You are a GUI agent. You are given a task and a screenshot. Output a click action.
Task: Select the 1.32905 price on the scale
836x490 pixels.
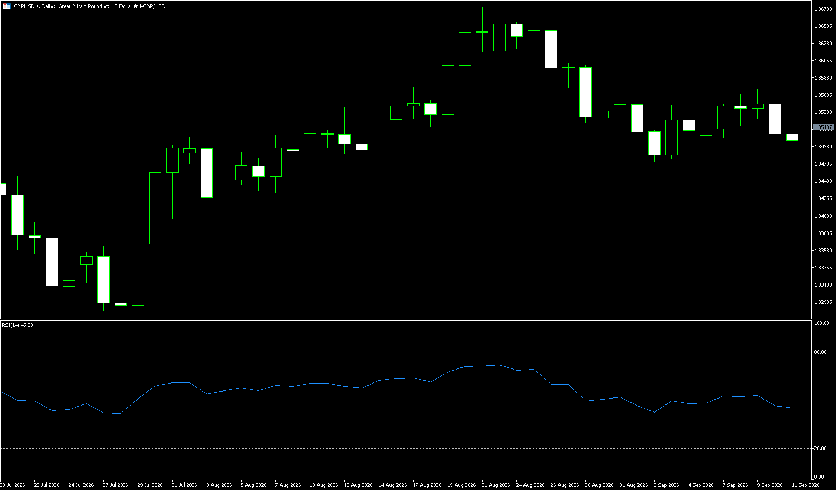pos(823,302)
